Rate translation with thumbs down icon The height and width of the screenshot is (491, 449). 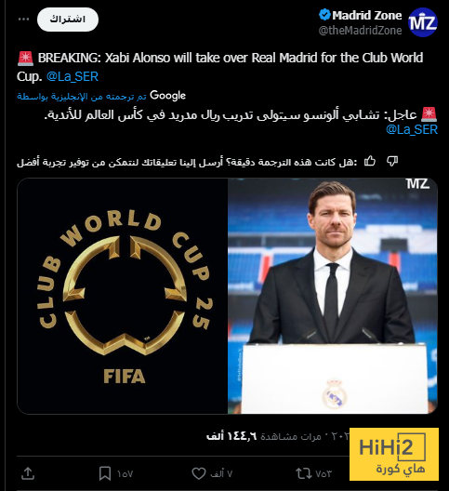click(x=392, y=161)
